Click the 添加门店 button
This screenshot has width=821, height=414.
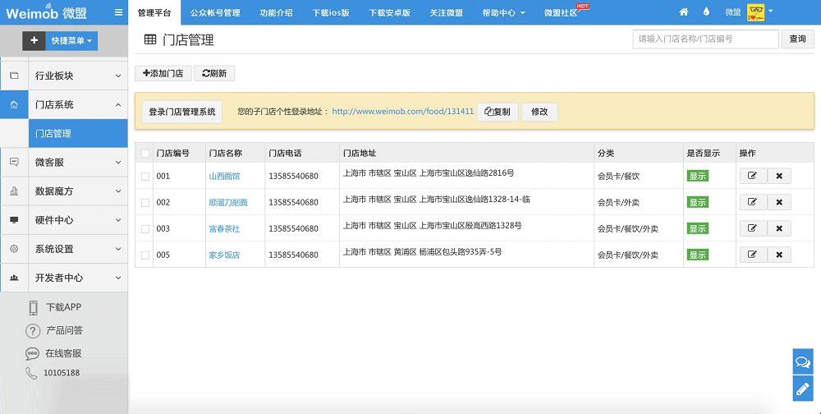[x=163, y=73]
